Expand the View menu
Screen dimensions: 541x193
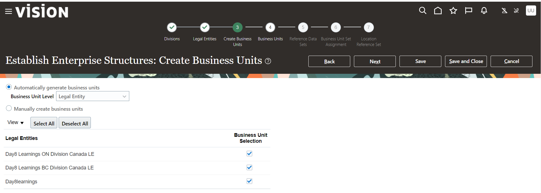coord(15,122)
